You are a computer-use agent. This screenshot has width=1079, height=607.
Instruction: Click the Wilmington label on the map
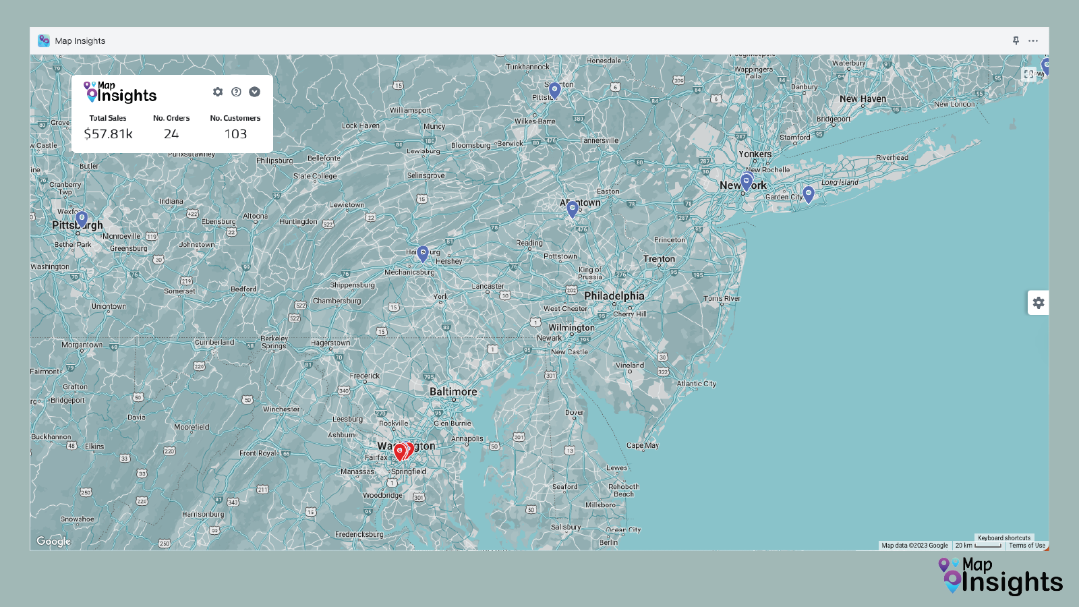(572, 328)
